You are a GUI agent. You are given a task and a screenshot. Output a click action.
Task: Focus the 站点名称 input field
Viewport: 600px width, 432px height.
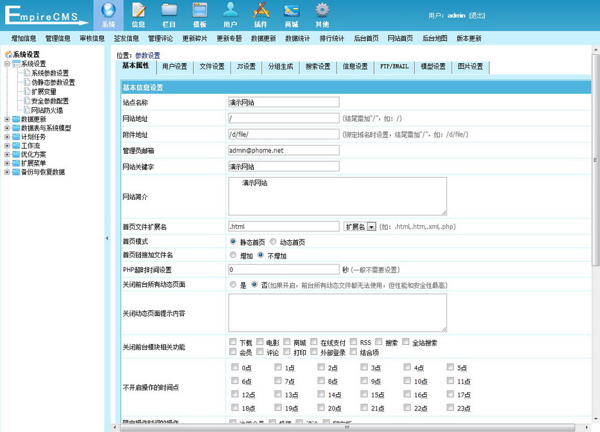(284, 102)
